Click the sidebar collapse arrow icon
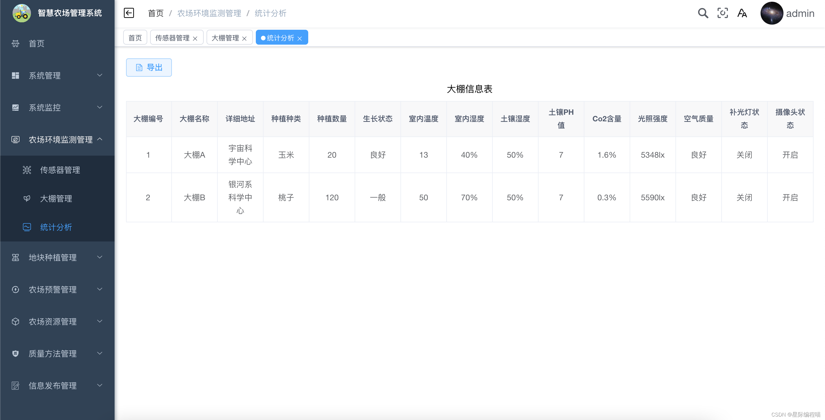 coord(129,13)
